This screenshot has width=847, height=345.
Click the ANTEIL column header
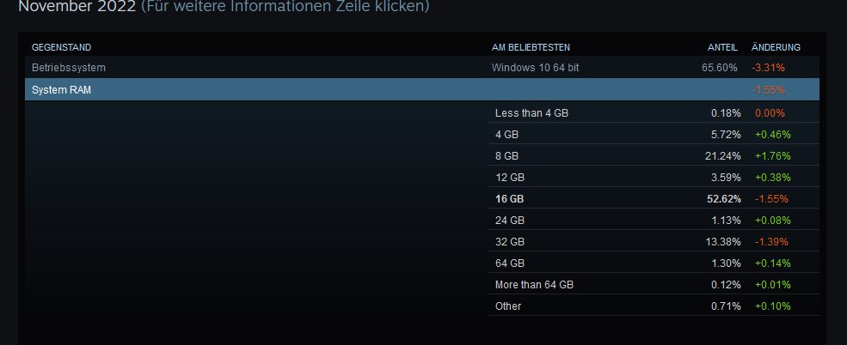click(722, 47)
